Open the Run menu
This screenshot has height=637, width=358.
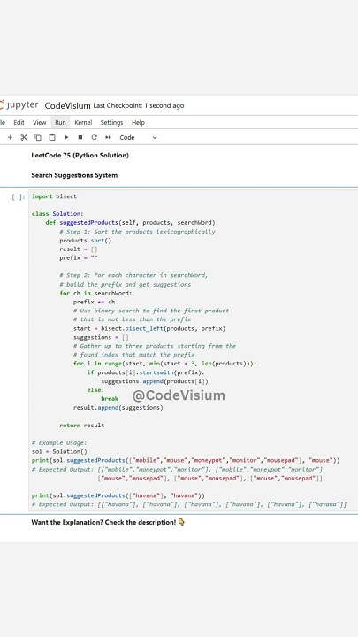pyautogui.click(x=60, y=122)
